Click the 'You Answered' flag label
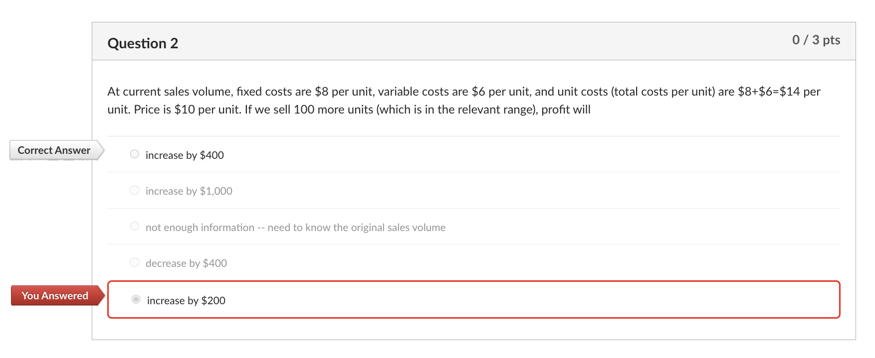The image size is (875, 358). (55, 295)
